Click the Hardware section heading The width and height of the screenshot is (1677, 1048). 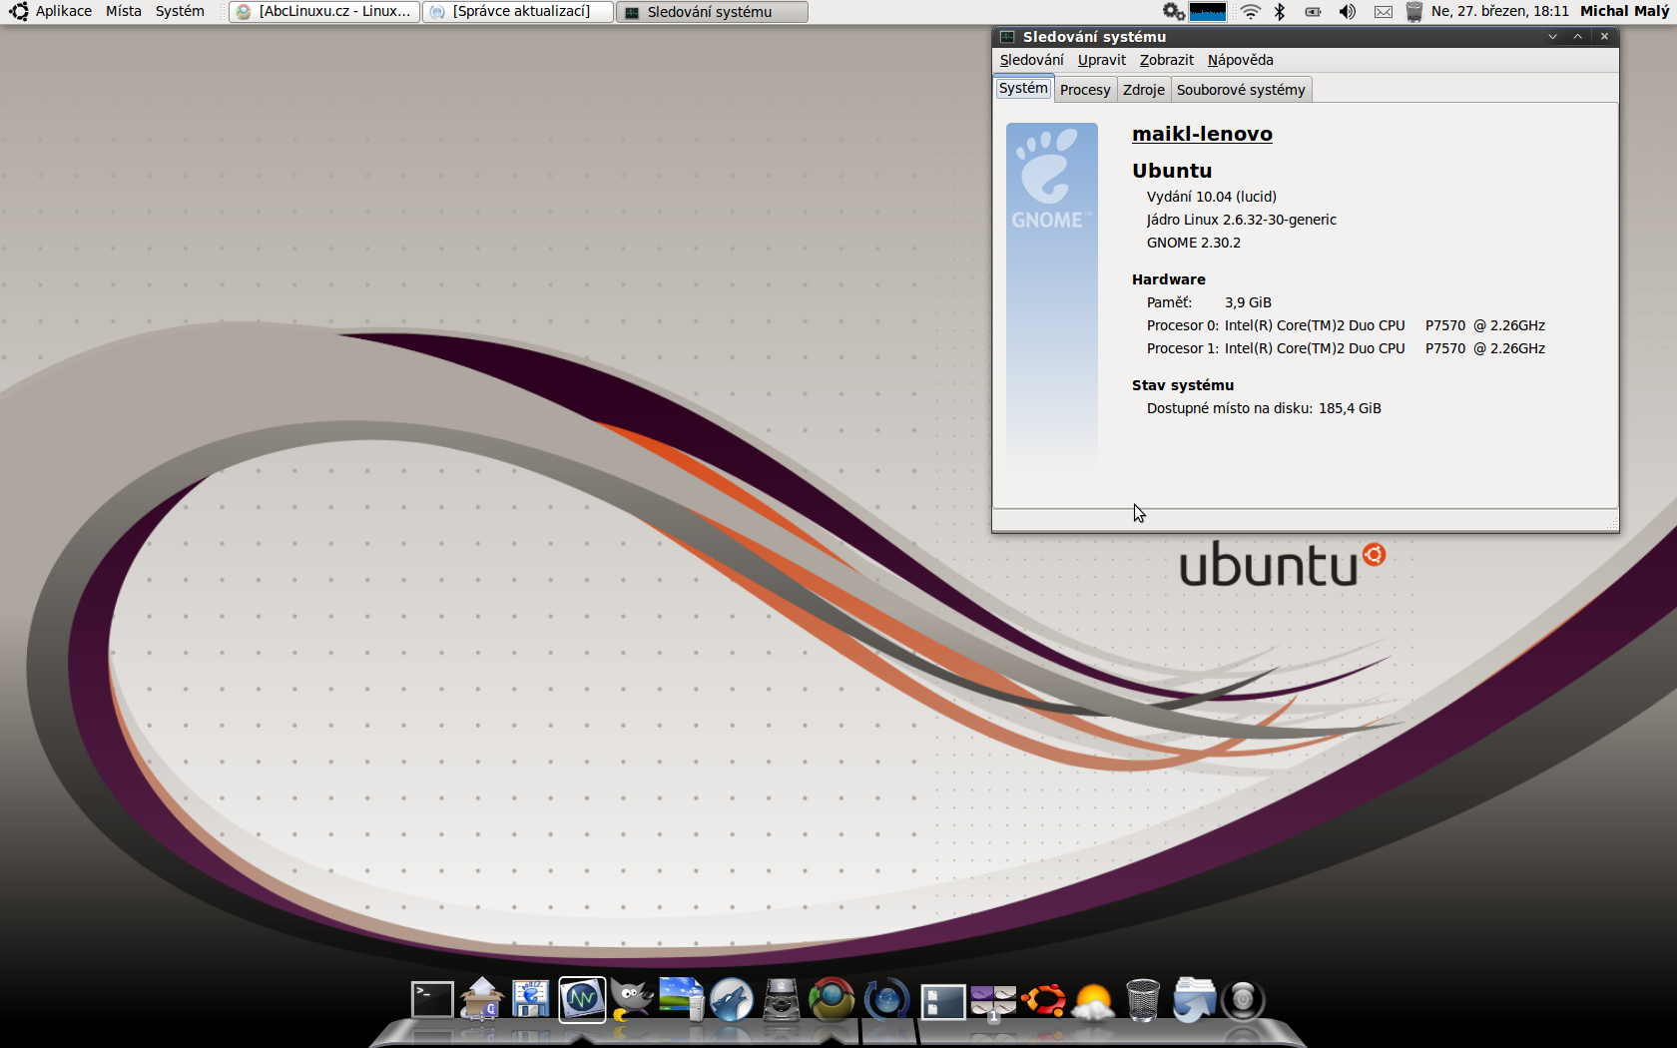pos(1169,279)
